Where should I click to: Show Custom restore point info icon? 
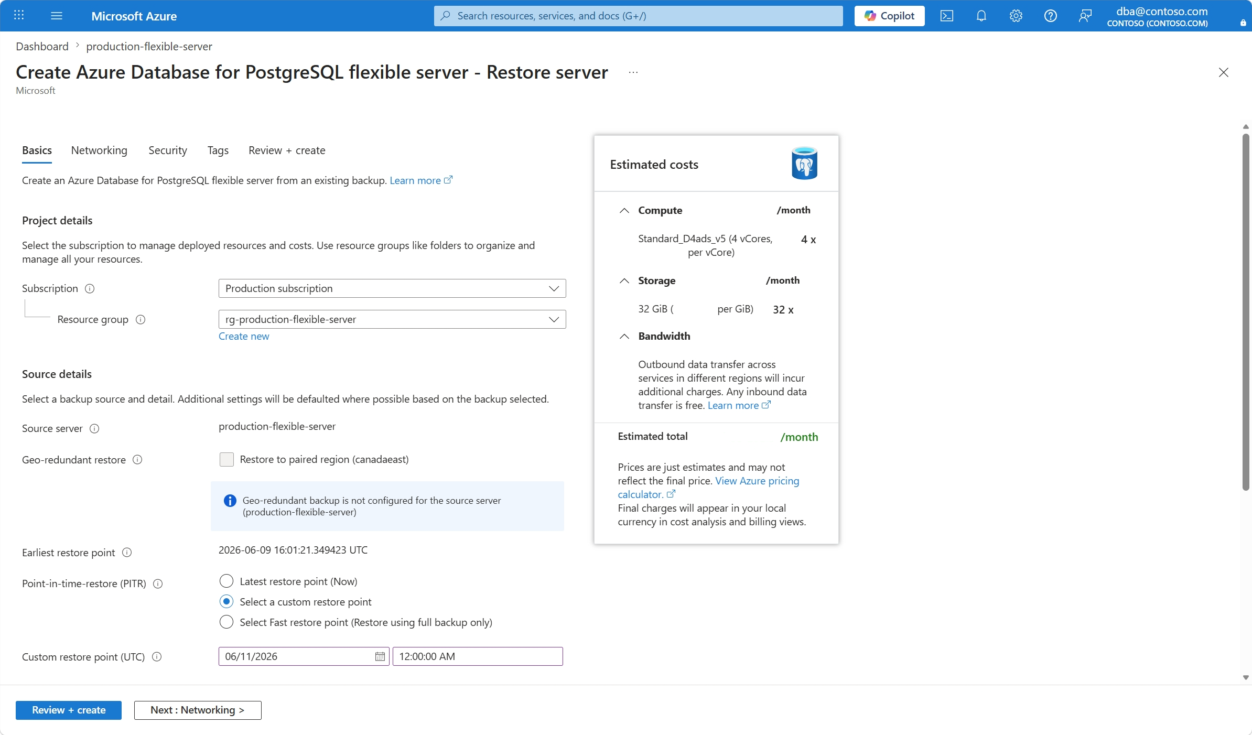157,656
